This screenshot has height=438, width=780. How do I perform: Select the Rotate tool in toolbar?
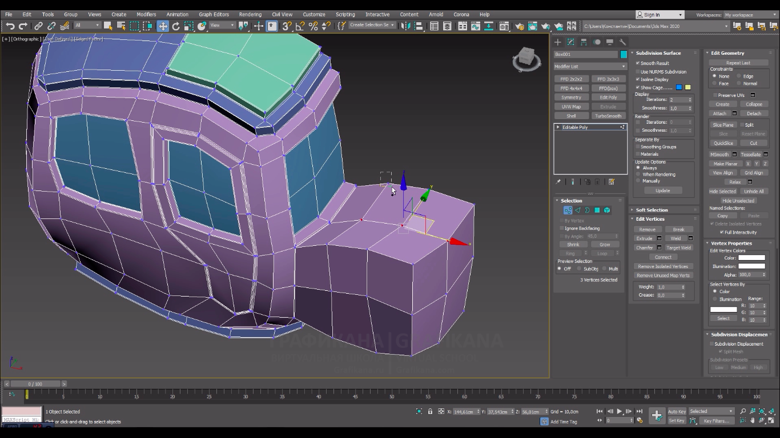click(x=176, y=26)
